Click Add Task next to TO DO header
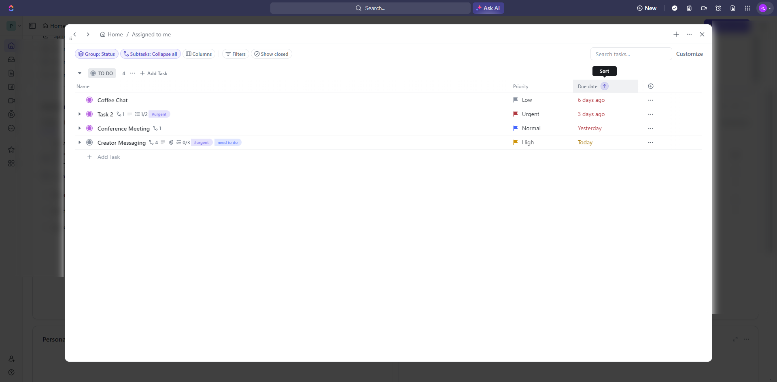The image size is (777, 382). point(154,73)
